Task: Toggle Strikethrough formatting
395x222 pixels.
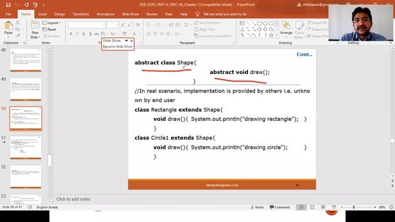Action: pyautogui.click(x=96, y=34)
